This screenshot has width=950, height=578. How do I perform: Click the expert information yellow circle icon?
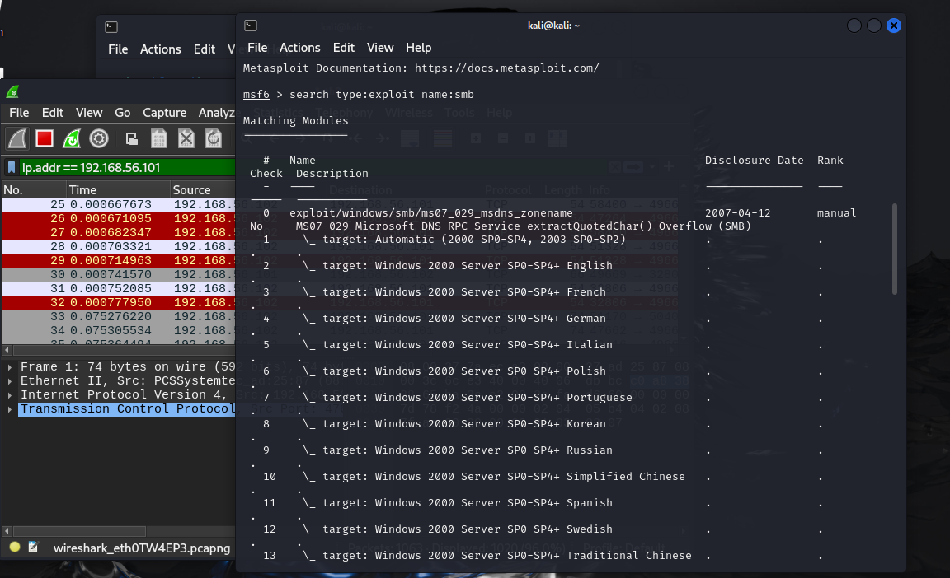tap(15, 548)
